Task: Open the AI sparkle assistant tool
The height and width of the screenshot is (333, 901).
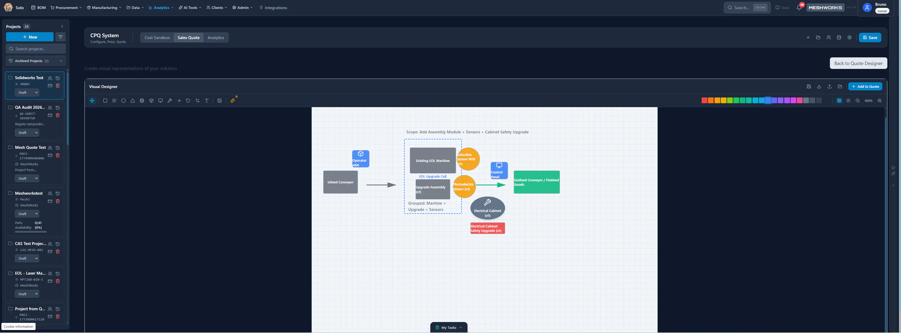Action: pos(232,101)
